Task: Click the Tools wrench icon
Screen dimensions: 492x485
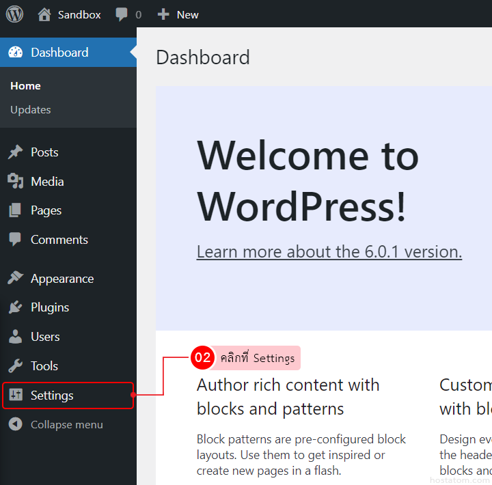Action: point(15,366)
